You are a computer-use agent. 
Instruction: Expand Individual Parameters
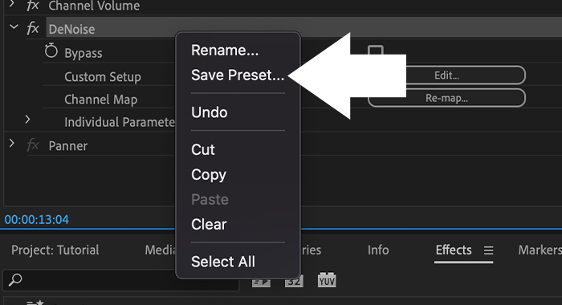27,120
